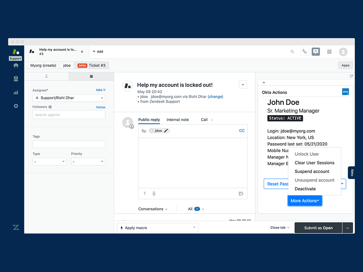
Task: Open the Reporting bar chart icon
Action: [16, 92]
